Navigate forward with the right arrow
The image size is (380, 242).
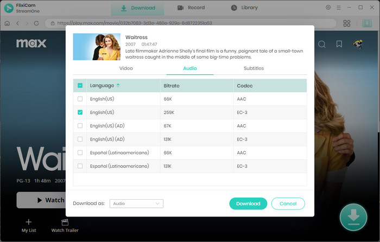[x=27, y=23]
